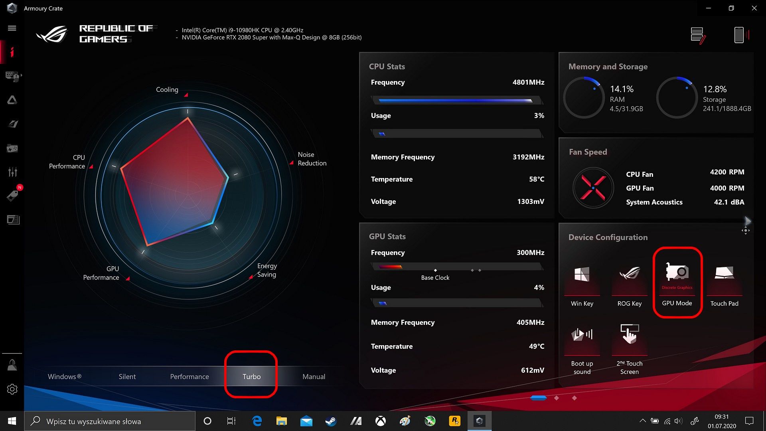
Task: Open the Home info sidebar icon
Action: point(12,52)
